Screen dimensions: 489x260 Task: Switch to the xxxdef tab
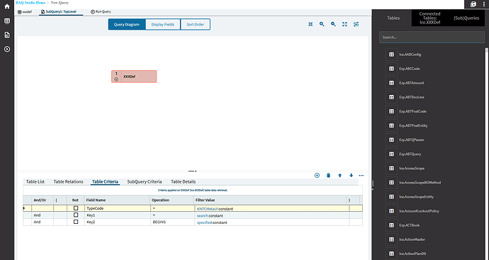pyautogui.click(x=25, y=12)
